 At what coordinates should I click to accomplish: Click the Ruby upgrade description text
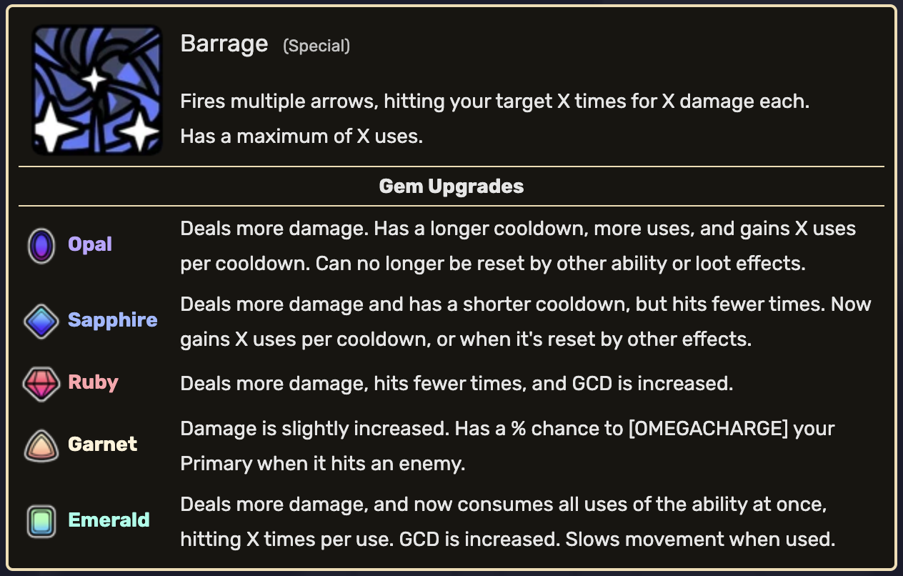(456, 384)
